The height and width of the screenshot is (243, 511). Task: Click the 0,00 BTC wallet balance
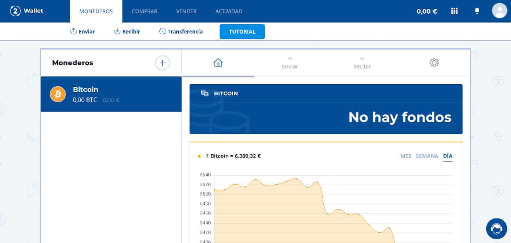pyautogui.click(x=85, y=100)
